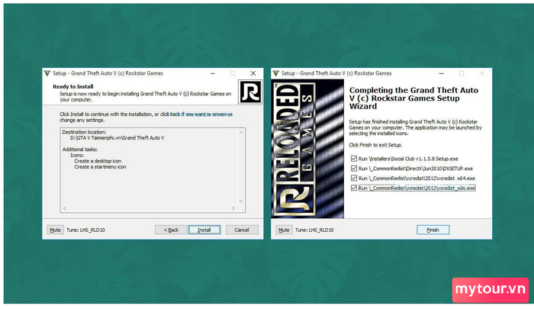Click the Reloaded Games banner image
The height and width of the screenshot is (309, 534).
point(307,149)
